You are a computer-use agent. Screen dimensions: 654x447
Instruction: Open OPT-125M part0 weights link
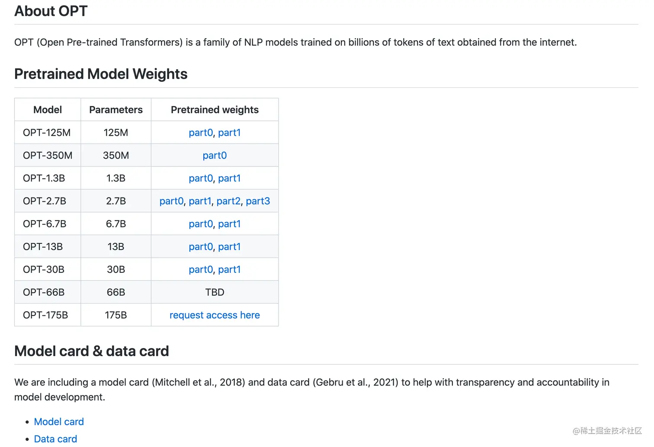click(201, 133)
